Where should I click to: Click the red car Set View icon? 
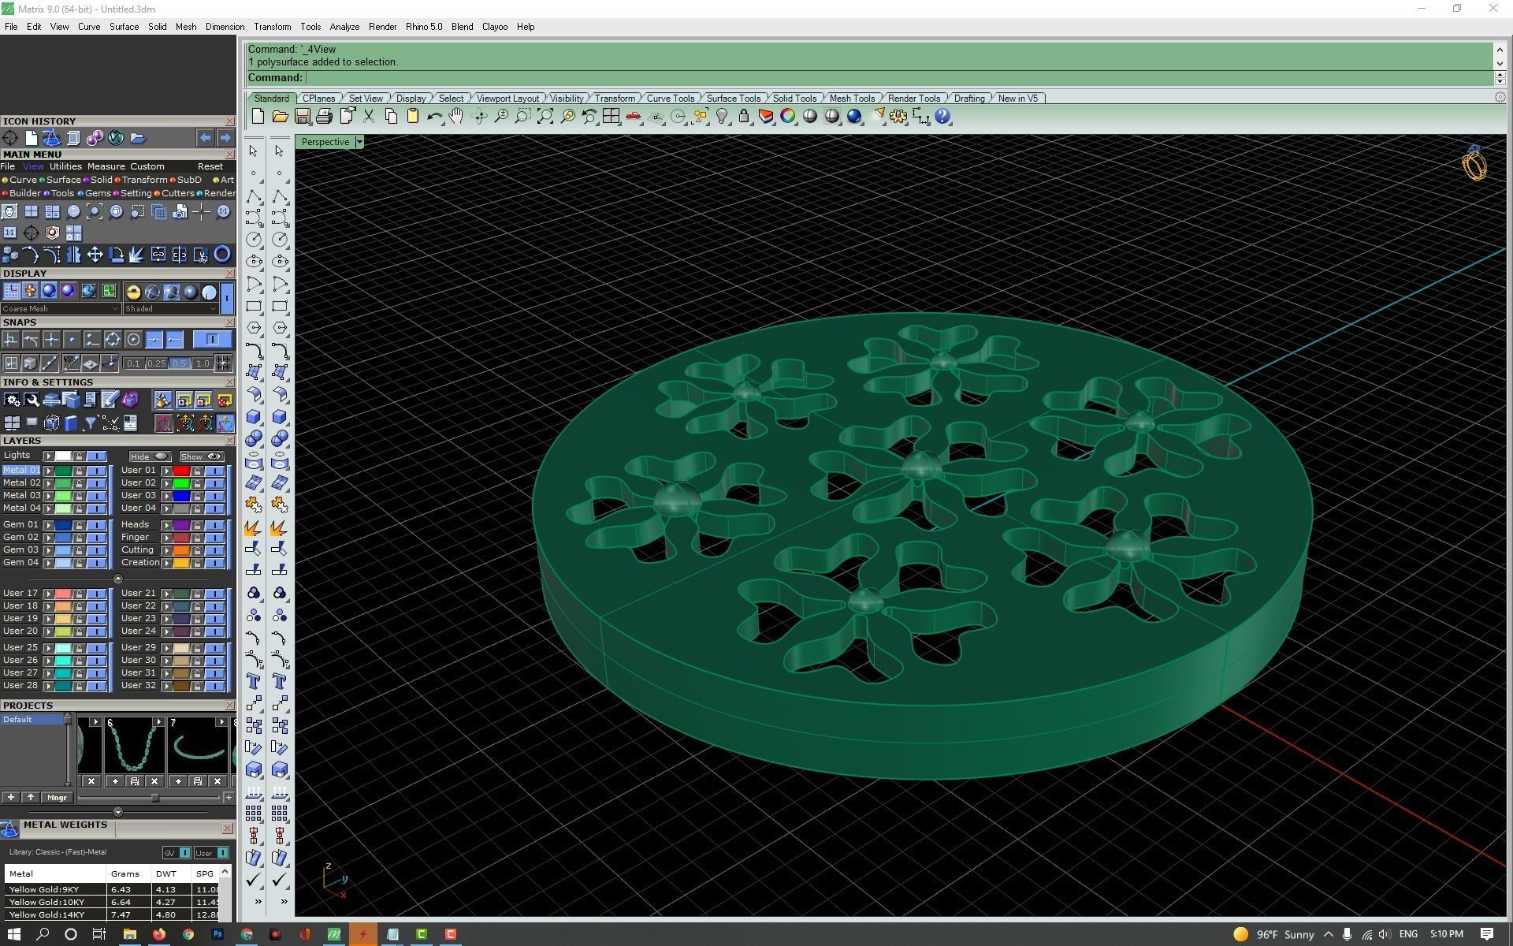[633, 117]
